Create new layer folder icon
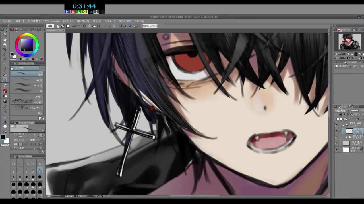The image size is (364, 204). (x=346, y=119)
